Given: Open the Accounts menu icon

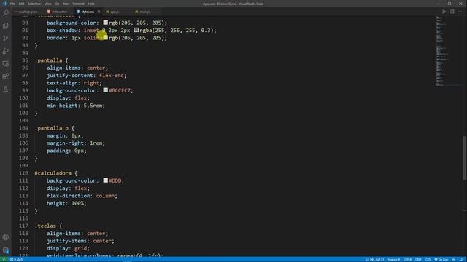Looking at the screenshot, I should tap(6, 237).
